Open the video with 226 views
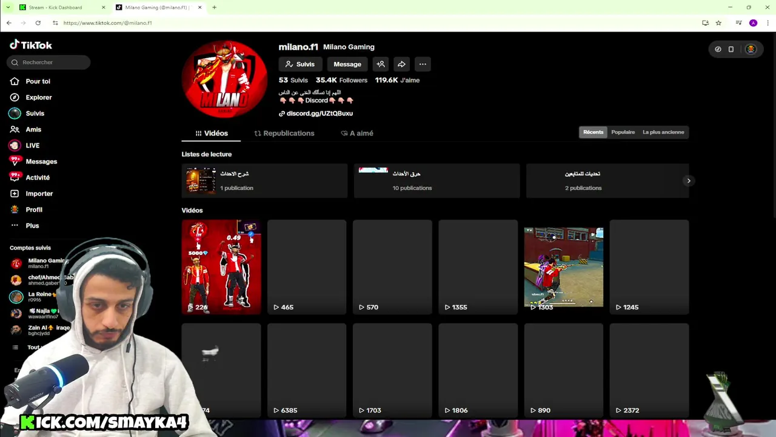Viewport: 776px width, 437px height. coord(221,267)
